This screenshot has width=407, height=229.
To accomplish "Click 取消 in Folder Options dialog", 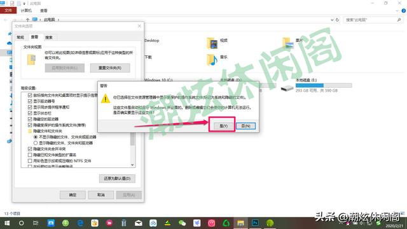I will [100, 195].
